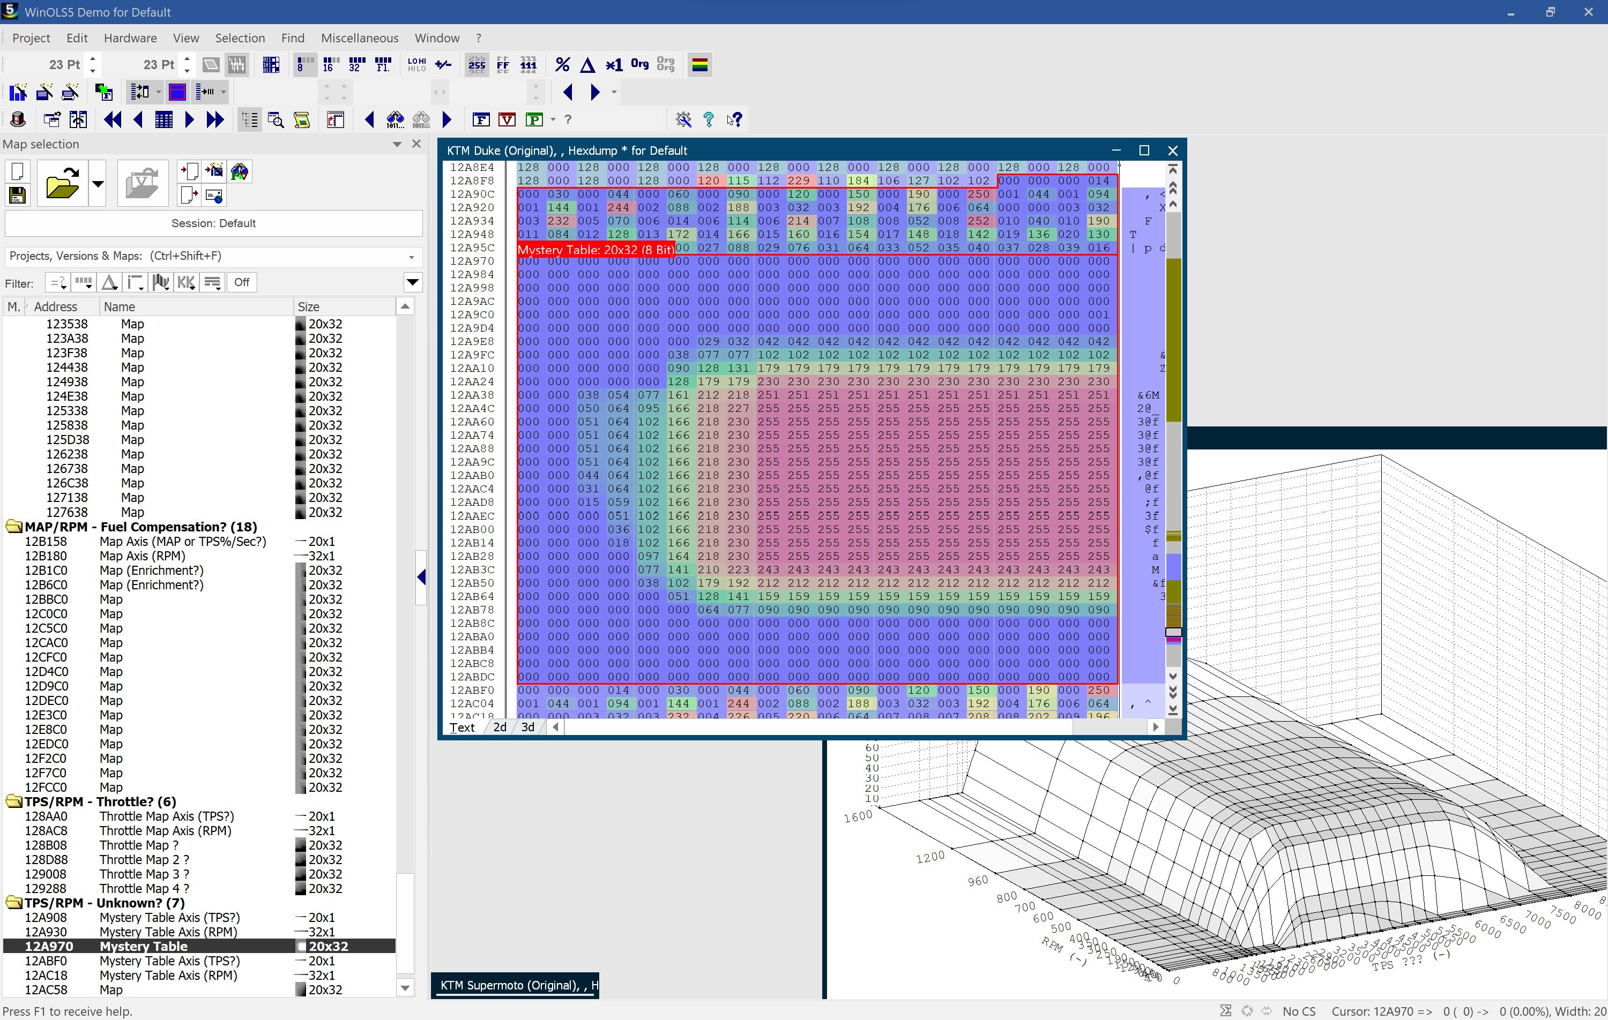Click the filter Off button

click(x=242, y=282)
